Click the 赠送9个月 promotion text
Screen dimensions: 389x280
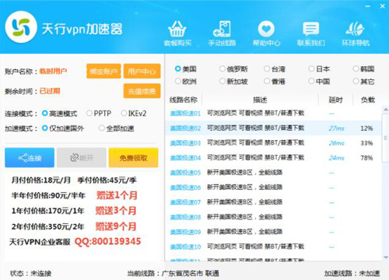click(116, 226)
